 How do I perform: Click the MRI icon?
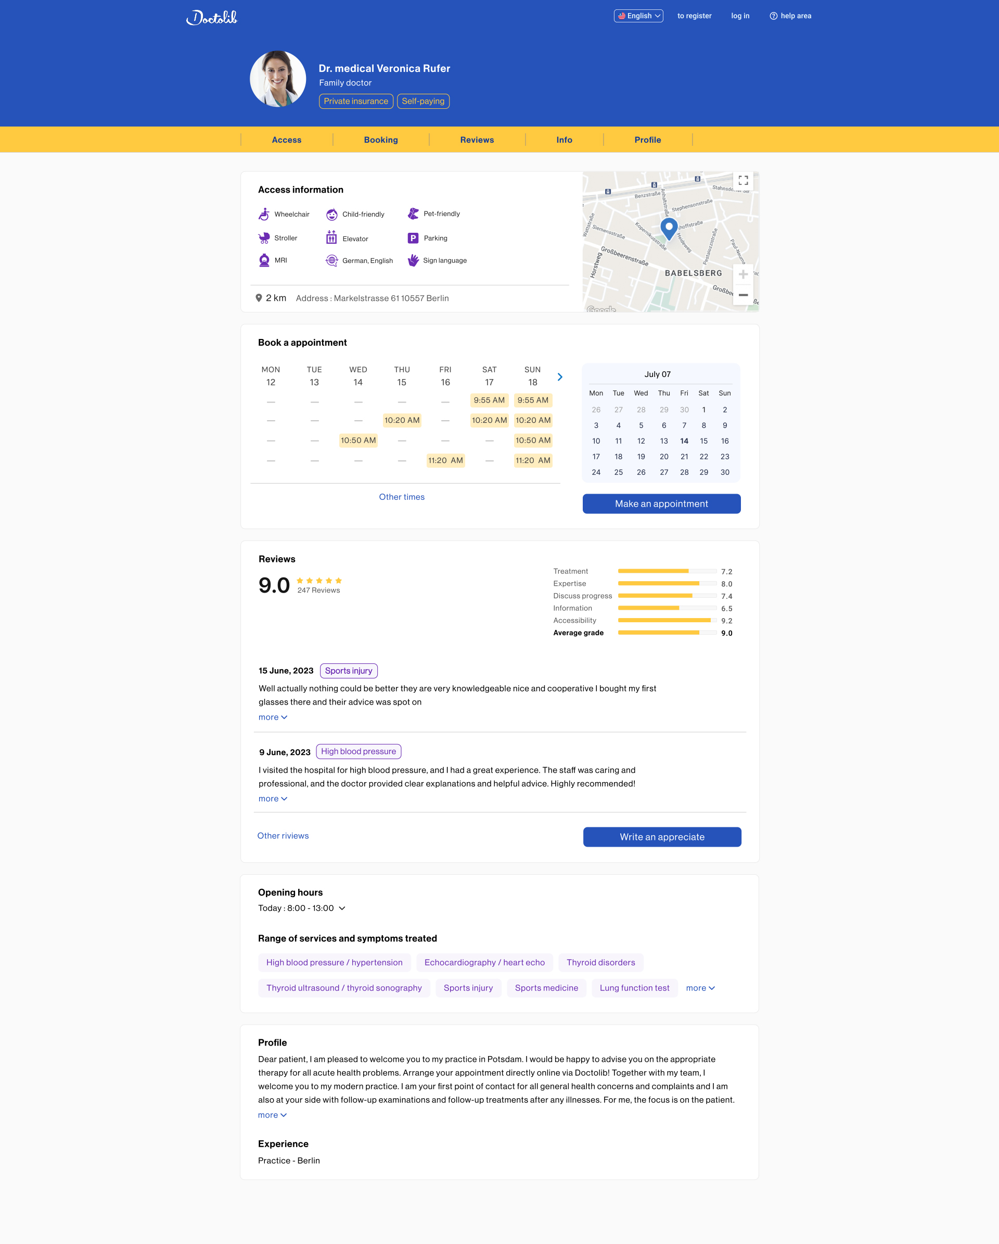click(x=264, y=260)
